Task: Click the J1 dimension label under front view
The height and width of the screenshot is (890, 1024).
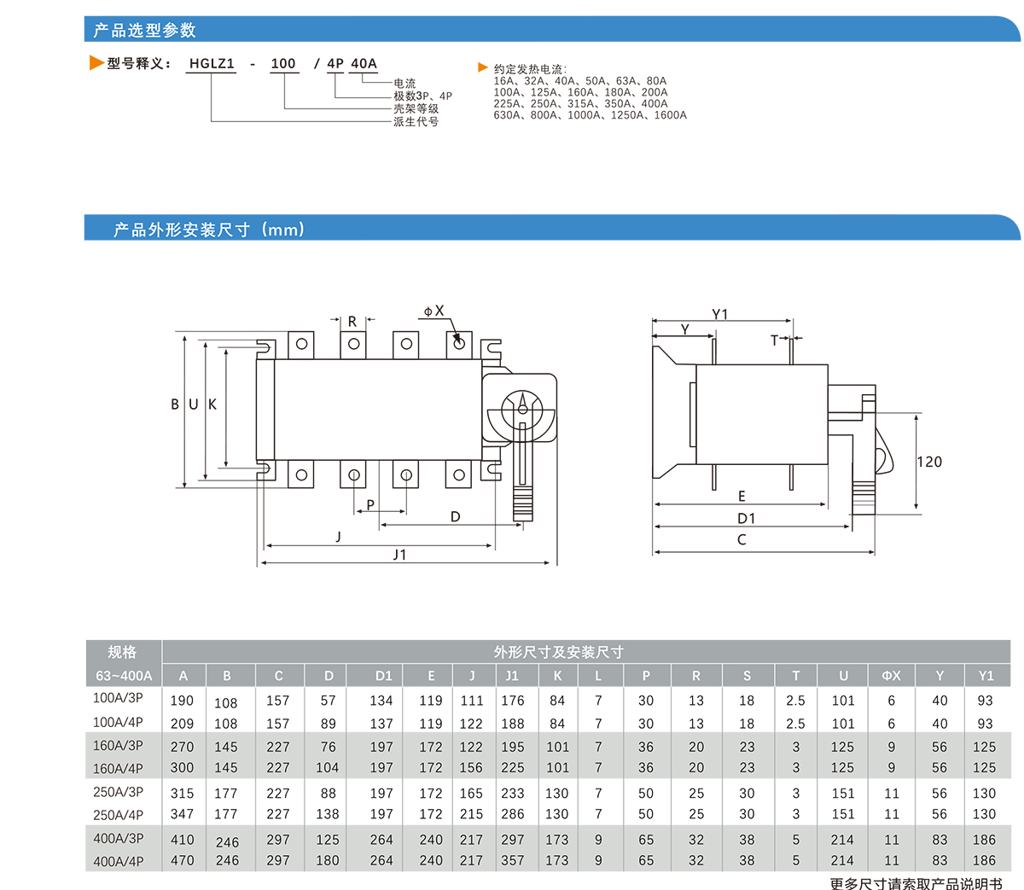Action: tap(399, 555)
